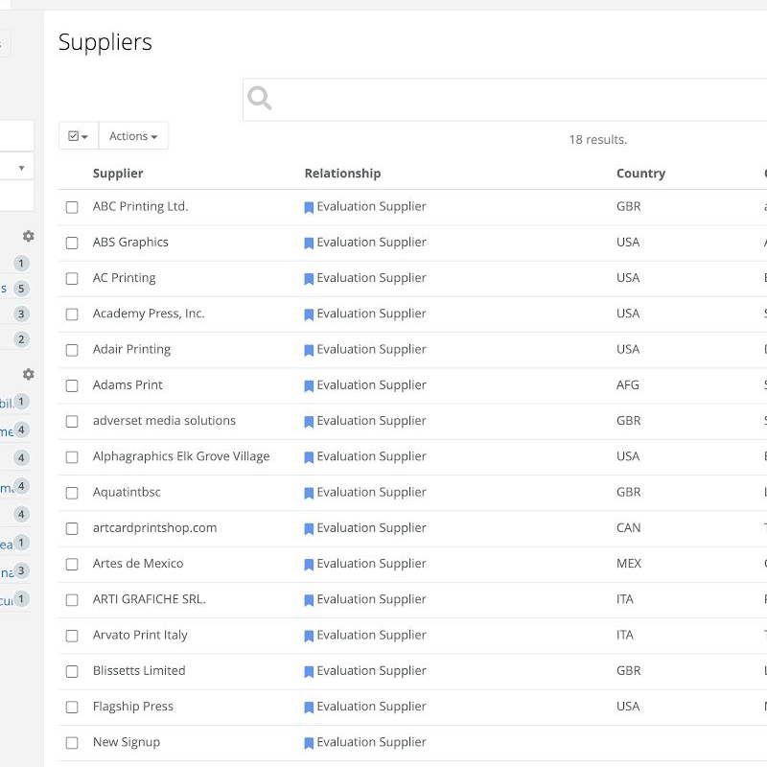Open the ABS Graphics supplier name
The image size is (767, 767).
pos(130,243)
